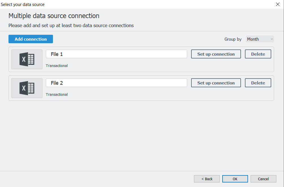
Task: Click the Excel icon for File 2
Action: (27, 88)
